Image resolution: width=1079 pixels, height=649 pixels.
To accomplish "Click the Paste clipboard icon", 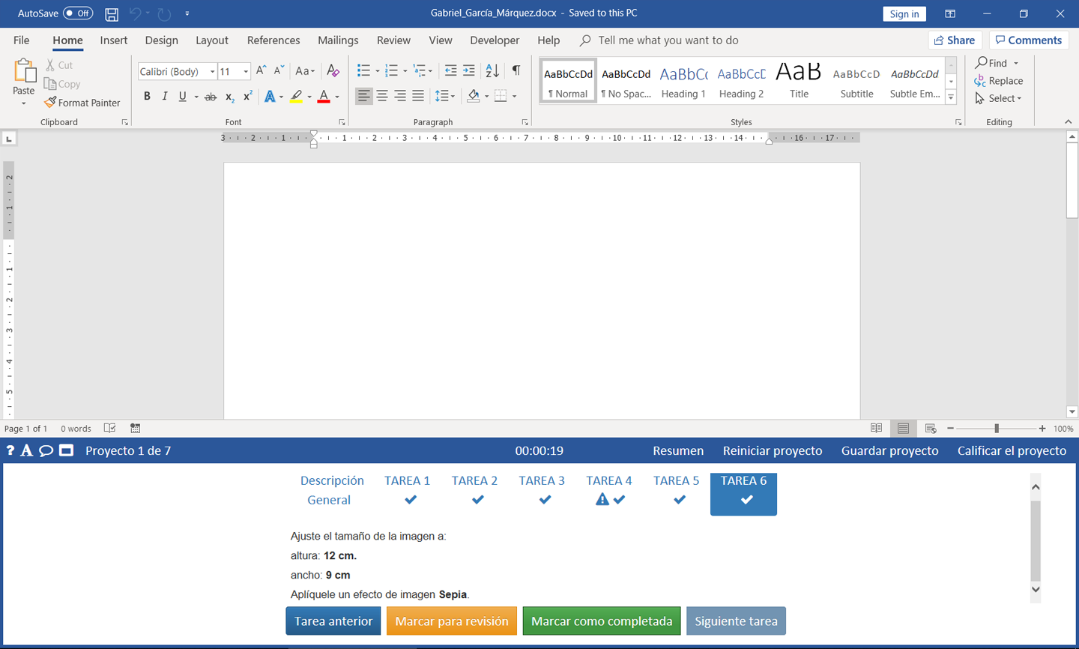I will 24,71.
